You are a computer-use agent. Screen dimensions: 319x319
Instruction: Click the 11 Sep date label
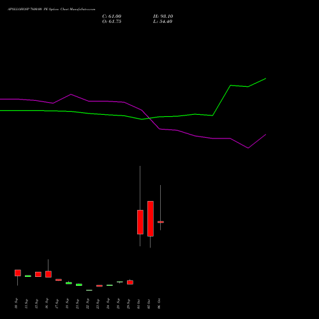click(26, 304)
